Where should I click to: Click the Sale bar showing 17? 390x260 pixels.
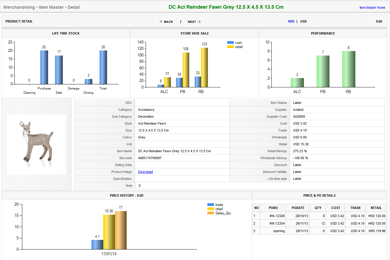click(x=59, y=70)
